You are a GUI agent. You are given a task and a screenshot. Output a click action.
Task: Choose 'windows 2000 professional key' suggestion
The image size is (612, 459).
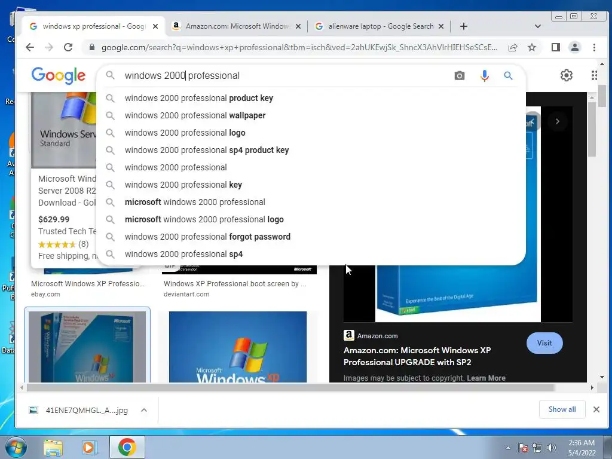311,185
